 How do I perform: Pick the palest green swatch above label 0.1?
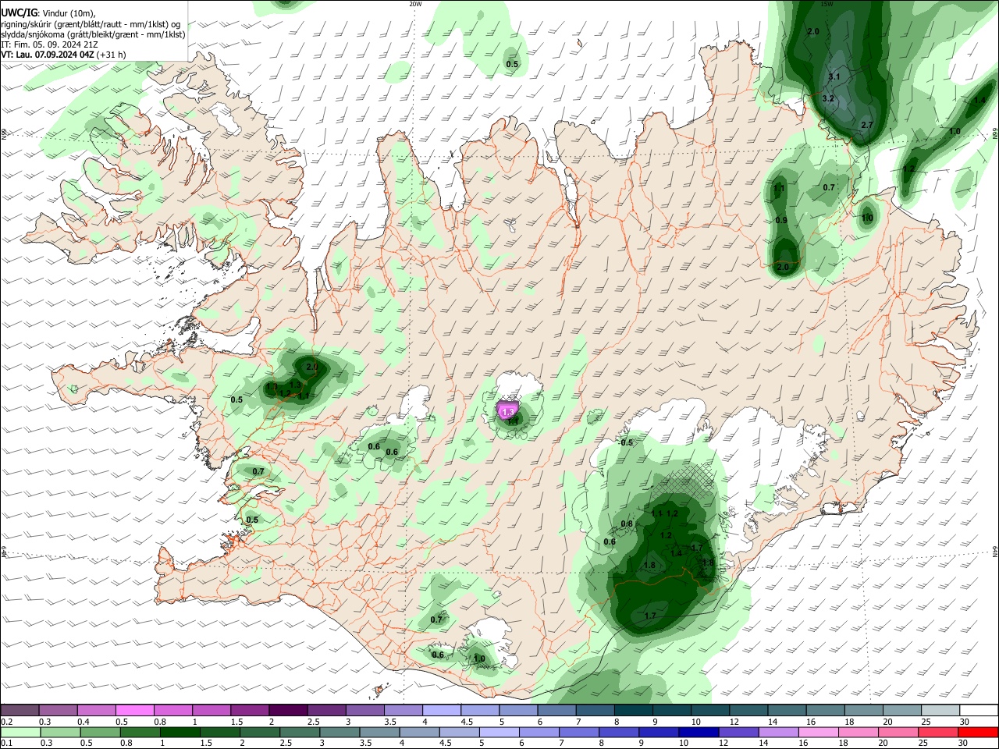click(x=20, y=732)
